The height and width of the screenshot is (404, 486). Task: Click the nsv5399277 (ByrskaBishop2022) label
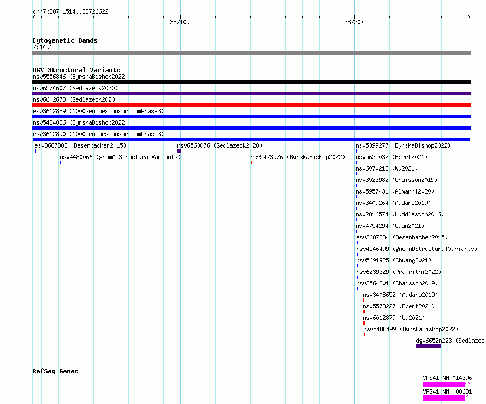click(403, 145)
